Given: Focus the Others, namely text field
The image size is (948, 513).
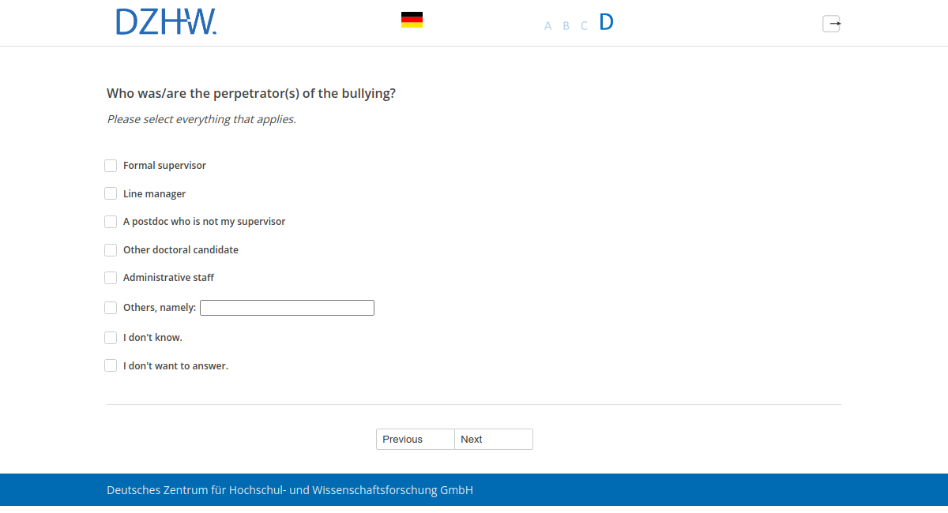Looking at the screenshot, I should click(x=287, y=308).
